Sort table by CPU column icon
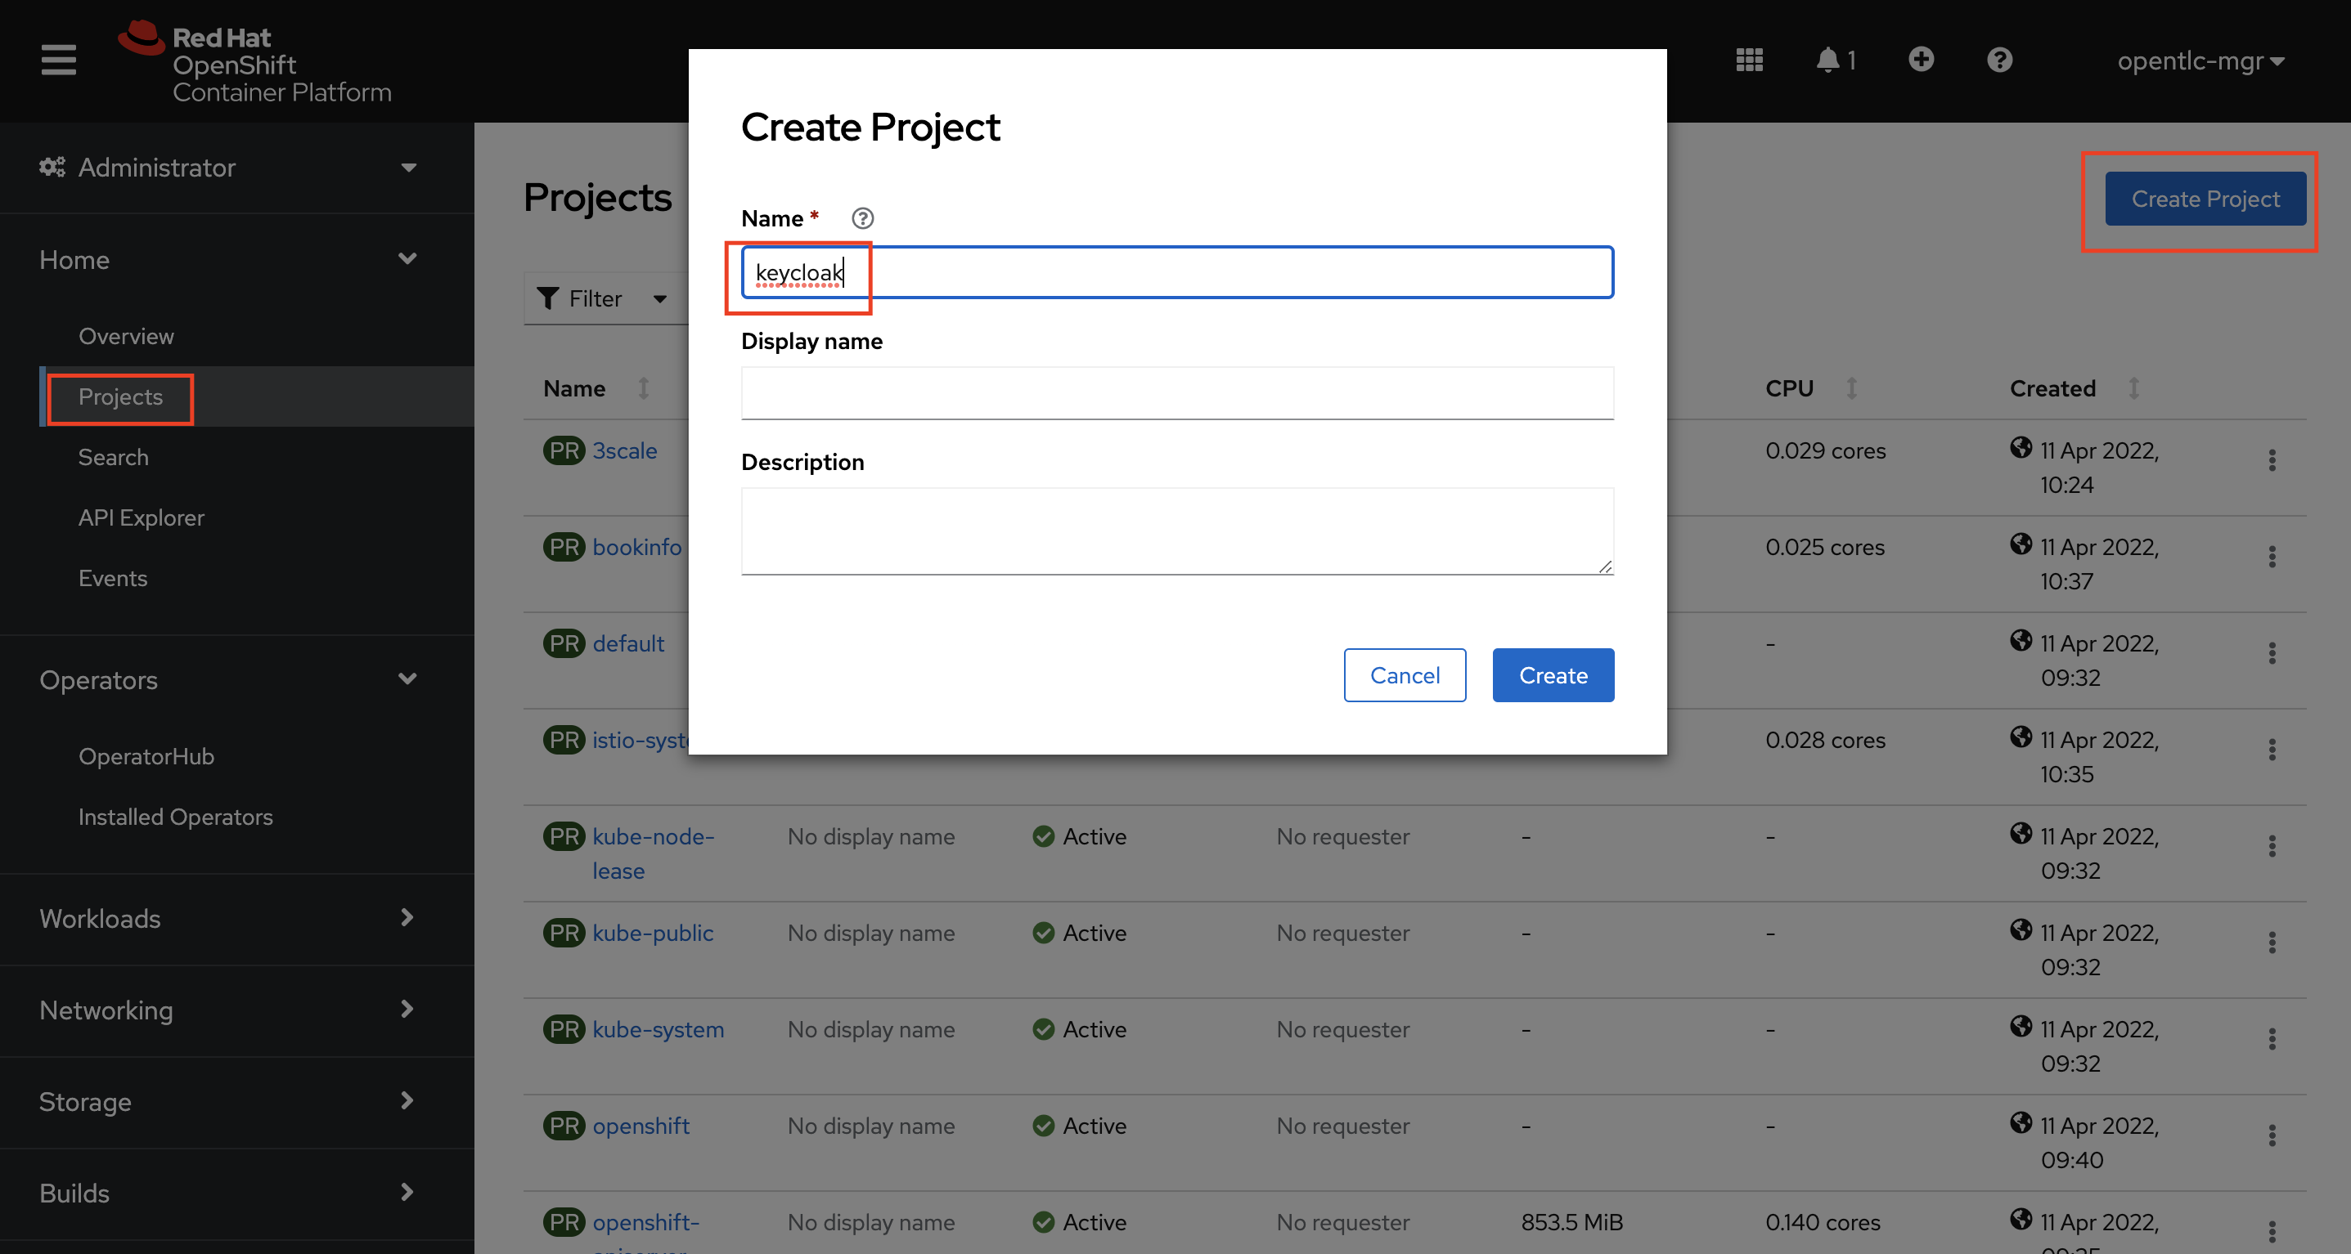 tap(1852, 388)
